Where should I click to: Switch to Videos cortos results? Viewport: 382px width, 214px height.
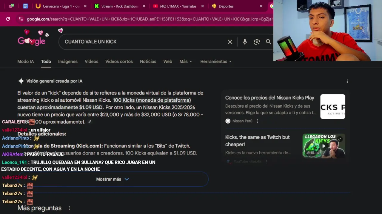119,62
